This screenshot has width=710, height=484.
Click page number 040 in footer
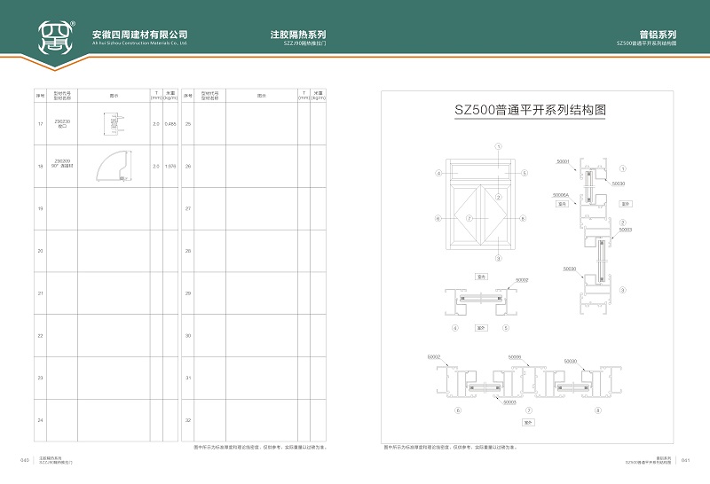click(25, 459)
